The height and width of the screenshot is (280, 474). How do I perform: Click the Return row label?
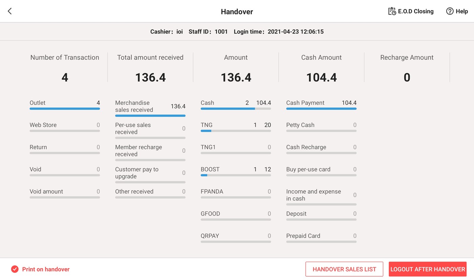coord(38,147)
